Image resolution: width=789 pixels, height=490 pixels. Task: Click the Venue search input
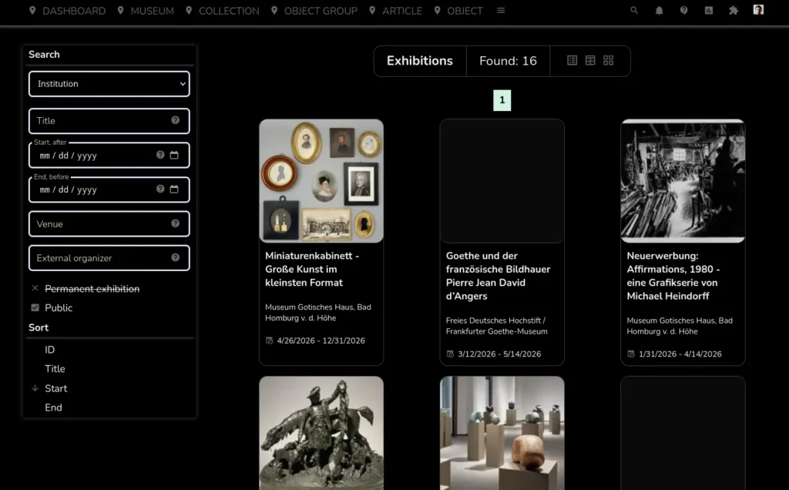pos(109,224)
